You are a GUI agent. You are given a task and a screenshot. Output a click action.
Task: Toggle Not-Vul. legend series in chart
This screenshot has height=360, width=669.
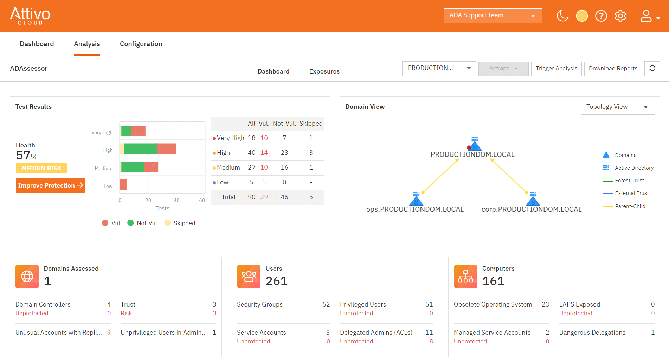click(x=143, y=223)
